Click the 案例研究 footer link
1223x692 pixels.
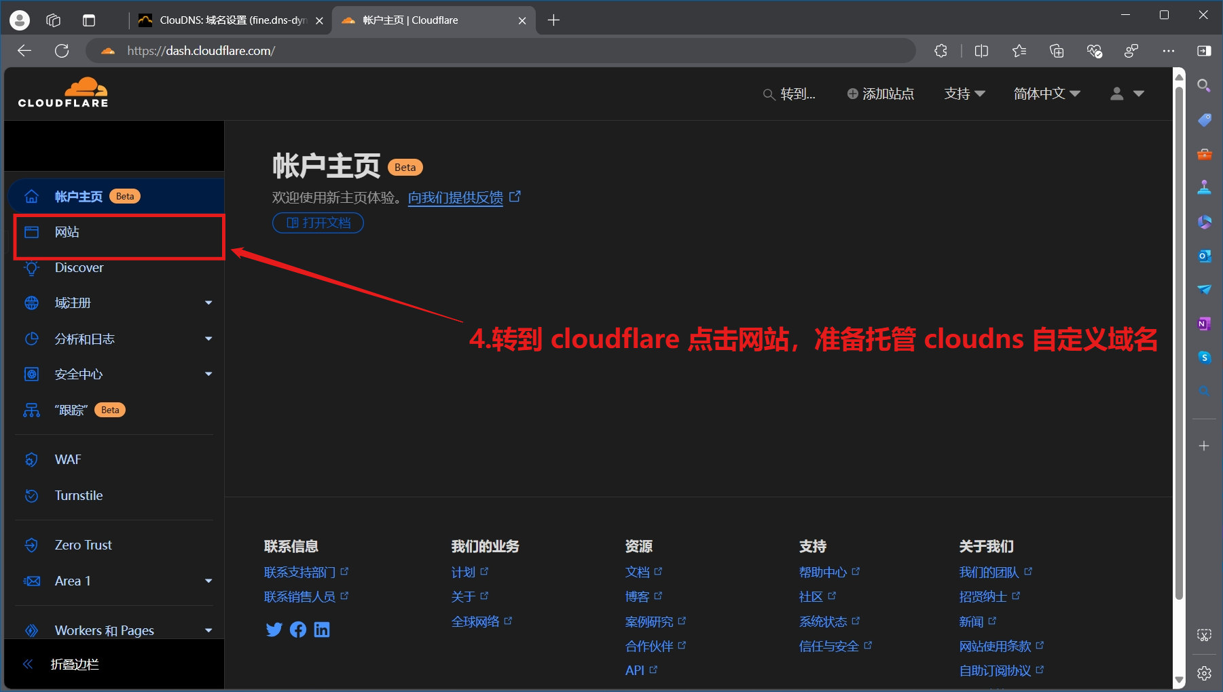click(649, 621)
